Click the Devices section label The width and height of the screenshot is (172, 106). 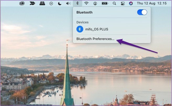82,22
